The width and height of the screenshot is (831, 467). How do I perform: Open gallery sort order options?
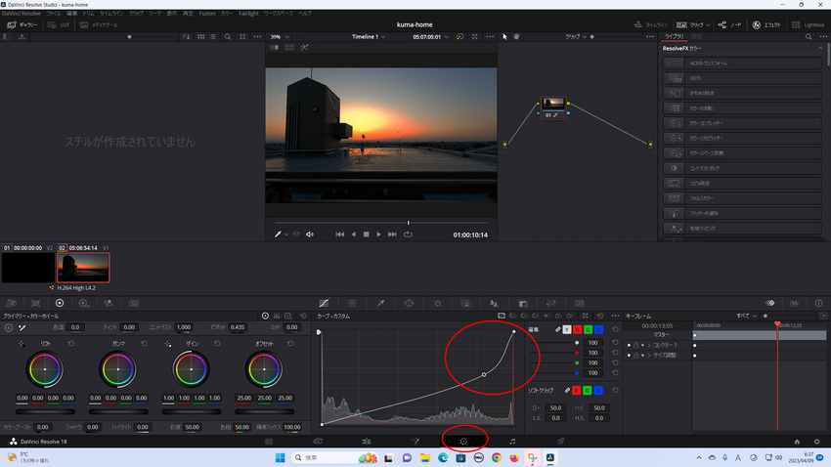coord(186,37)
